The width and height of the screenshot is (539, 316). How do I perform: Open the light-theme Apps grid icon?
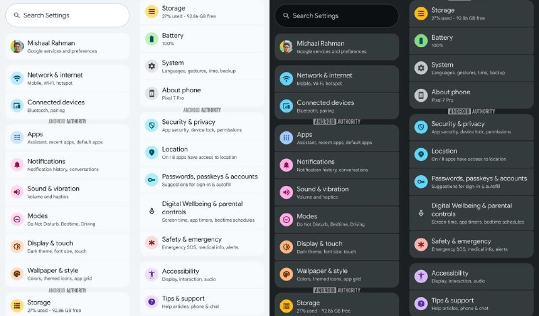coord(17,137)
